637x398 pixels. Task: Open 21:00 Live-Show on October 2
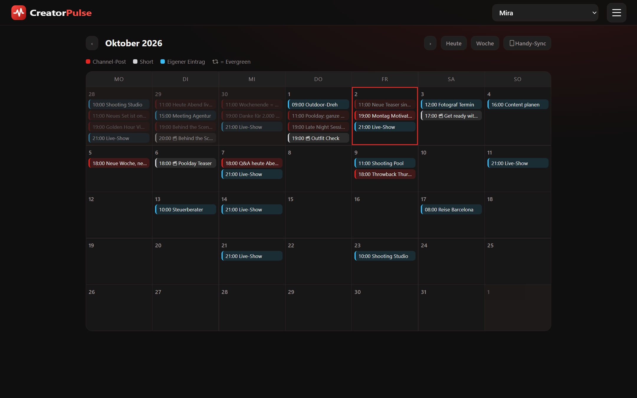coord(385,127)
